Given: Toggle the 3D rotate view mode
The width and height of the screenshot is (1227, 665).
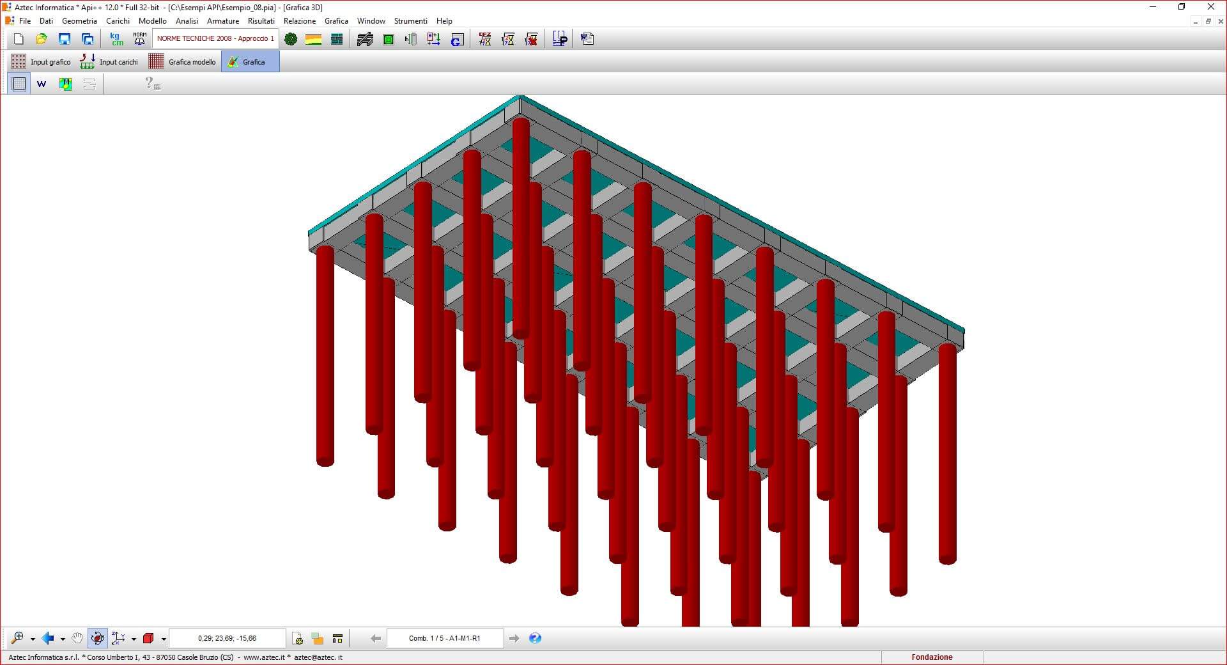Looking at the screenshot, I should pos(97,638).
